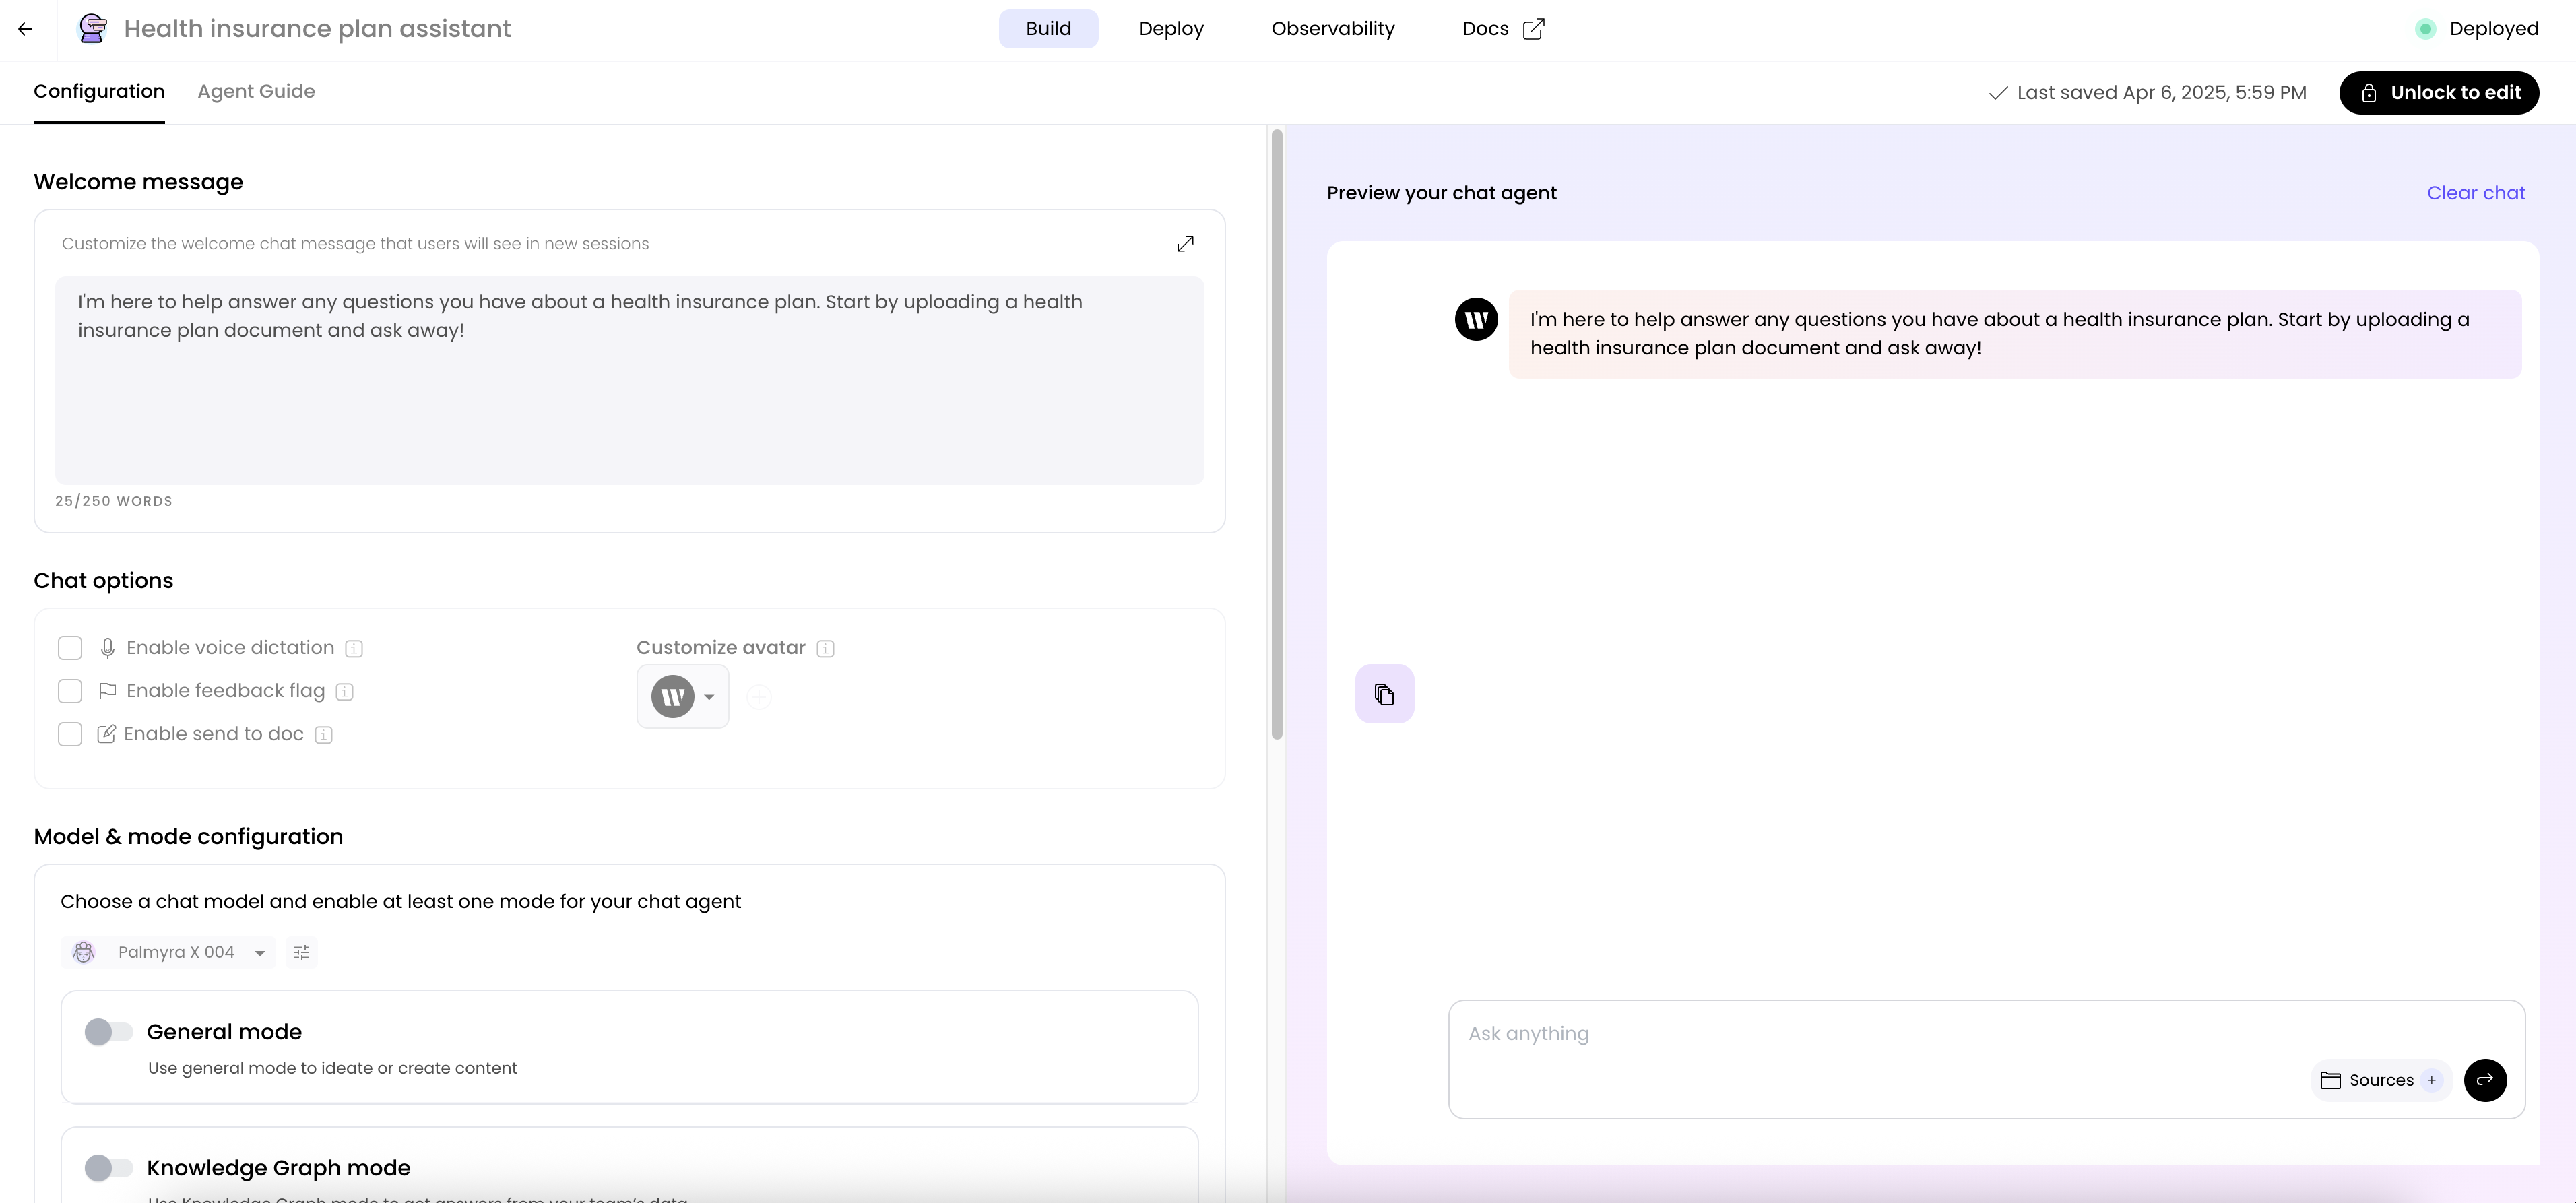Click the flag icon for feedback

click(x=107, y=691)
